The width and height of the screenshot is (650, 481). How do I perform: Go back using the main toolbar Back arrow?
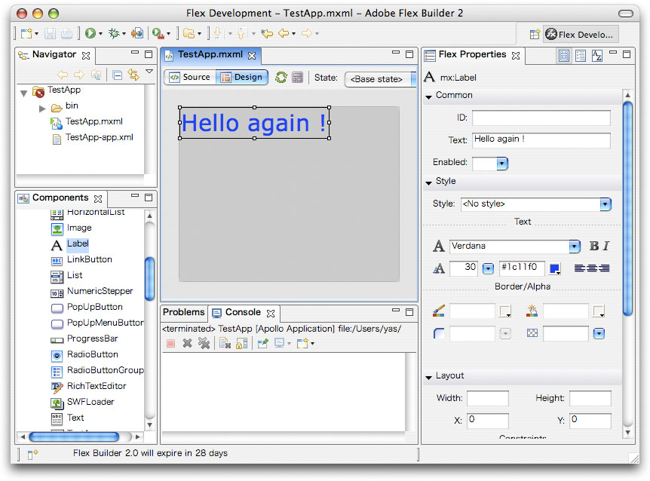click(x=284, y=33)
